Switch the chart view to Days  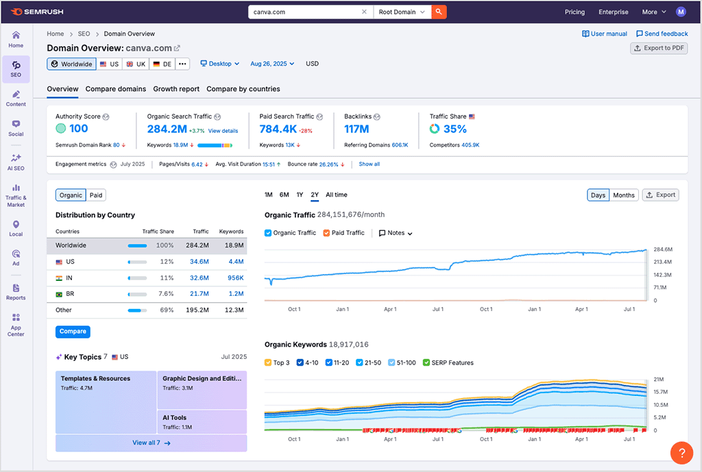coord(598,195)
